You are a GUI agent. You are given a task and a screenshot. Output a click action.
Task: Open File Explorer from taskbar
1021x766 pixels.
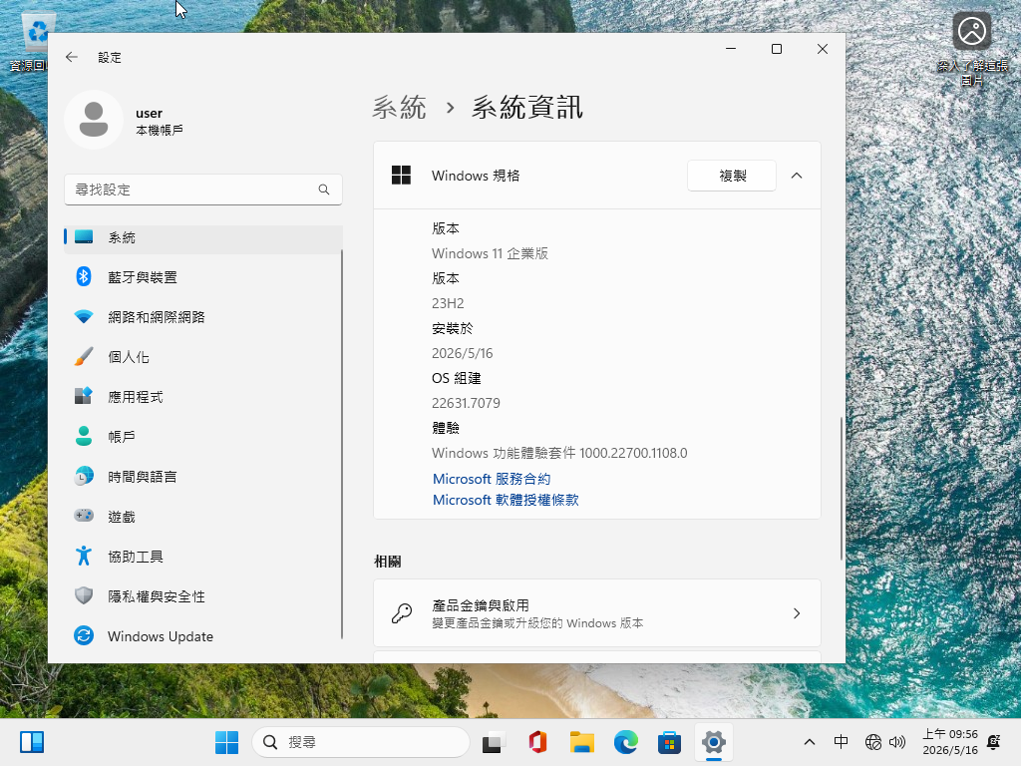tap(582, 742)
